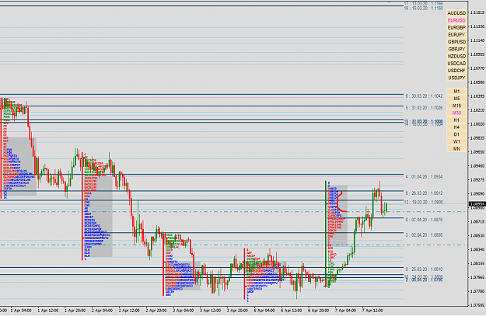Click price axis value 1.10020
The height and width of the screenshot is (316, 486).
477,124
